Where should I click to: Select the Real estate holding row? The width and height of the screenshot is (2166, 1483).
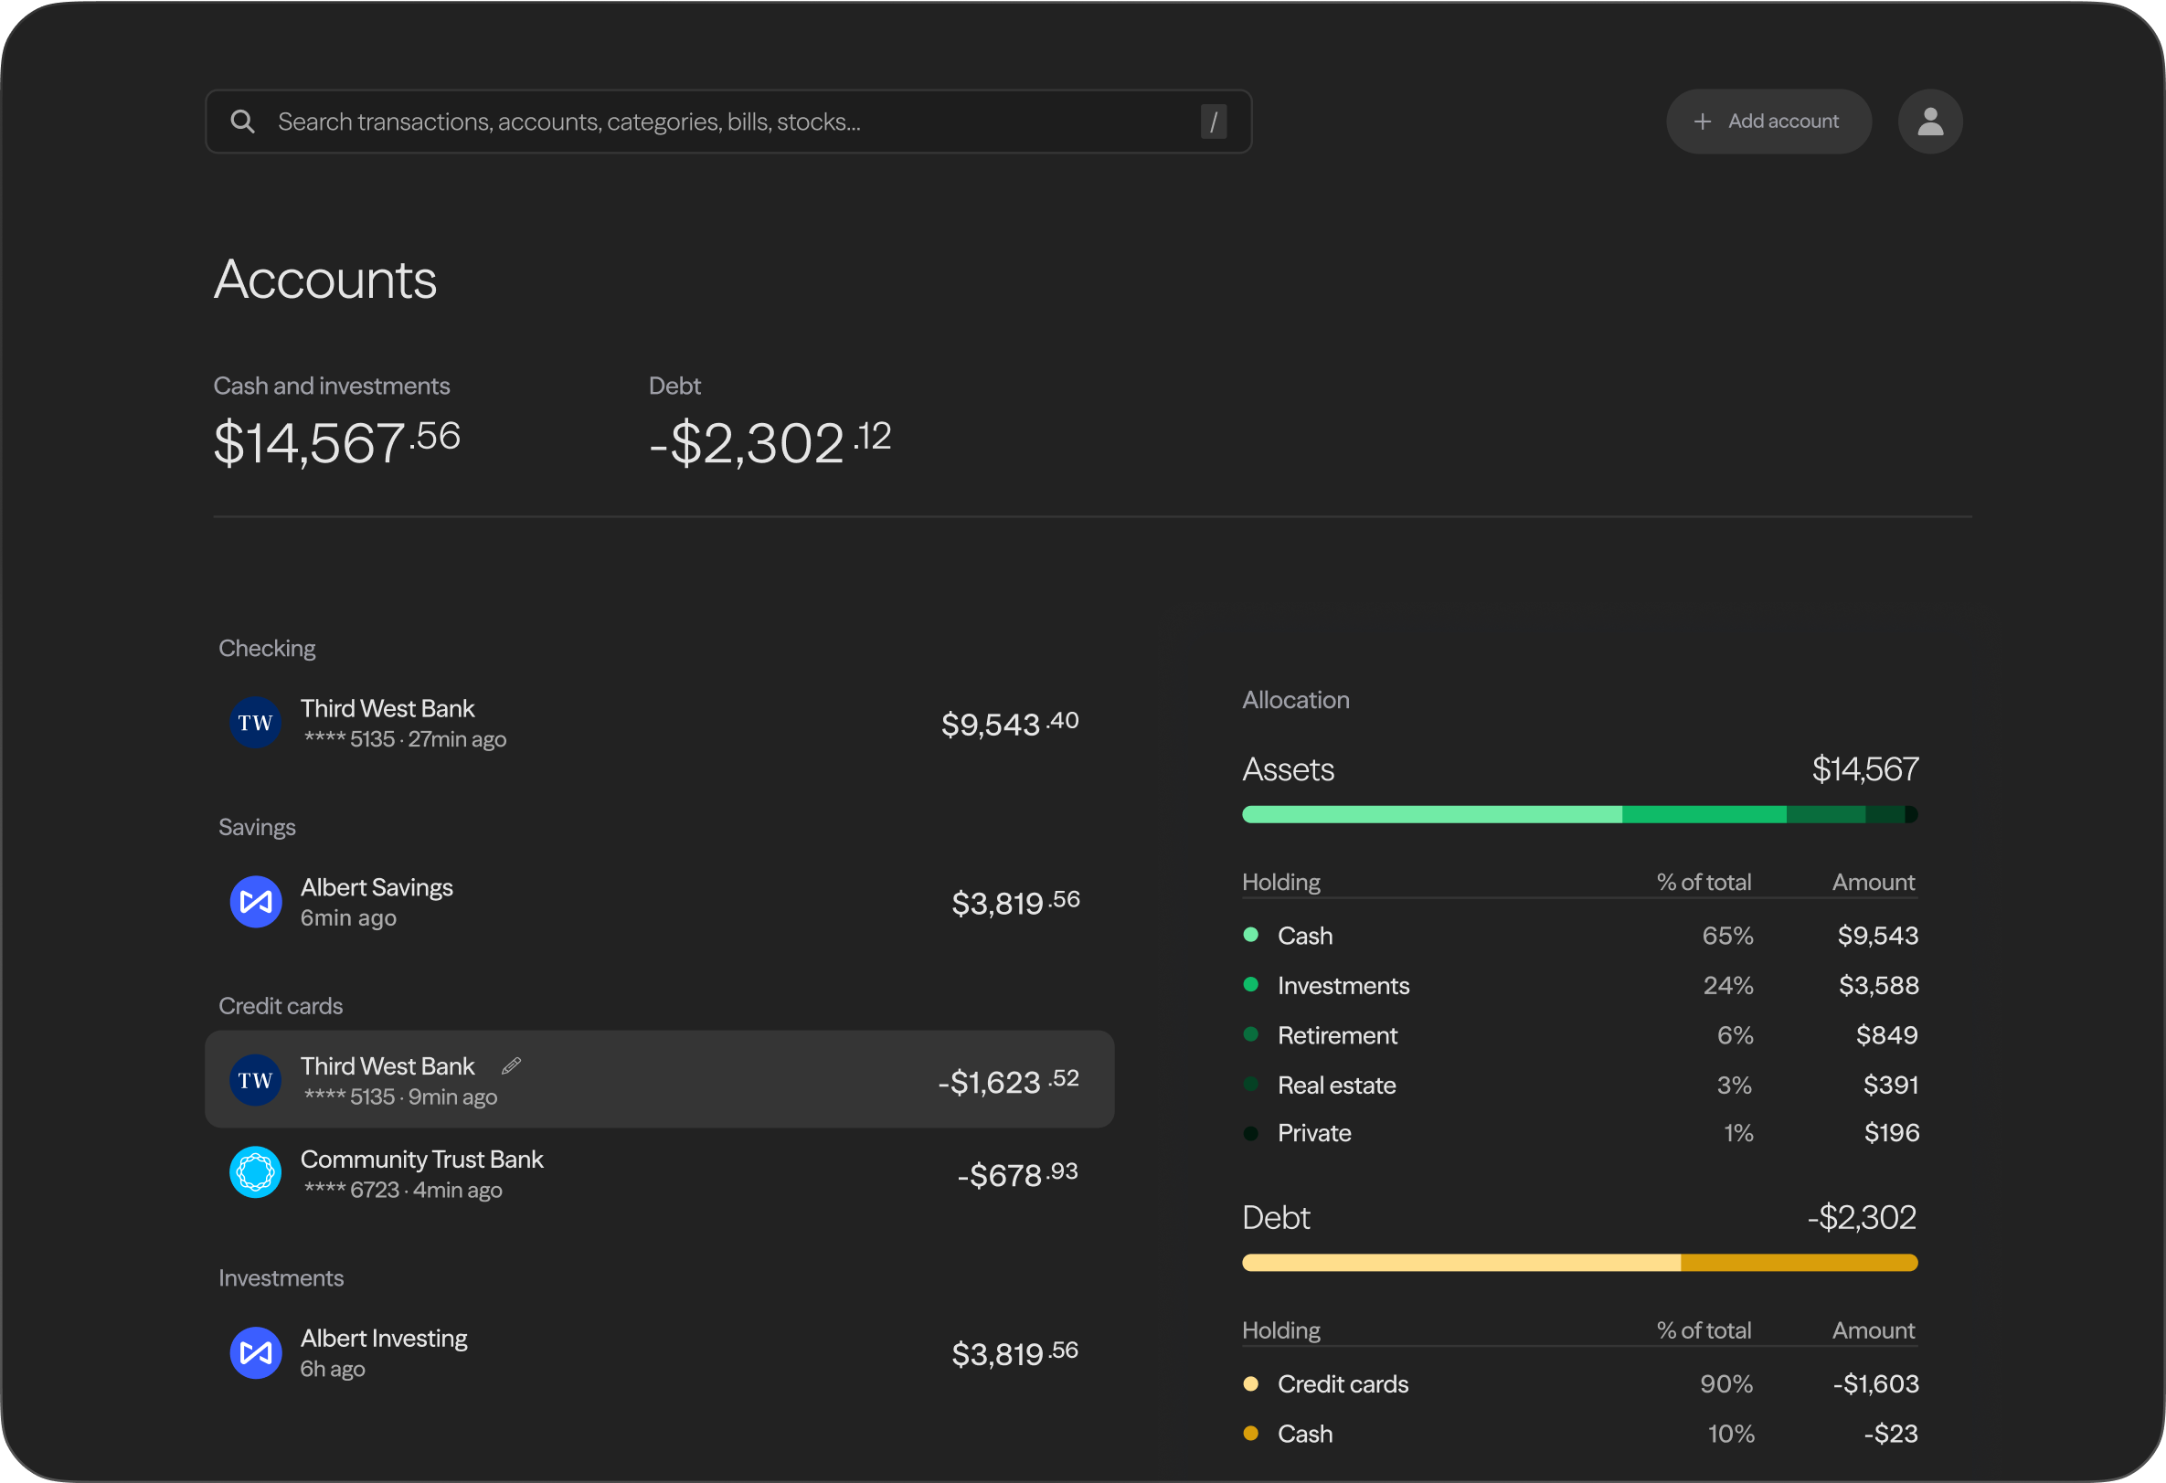(x=1579, y=1085)
